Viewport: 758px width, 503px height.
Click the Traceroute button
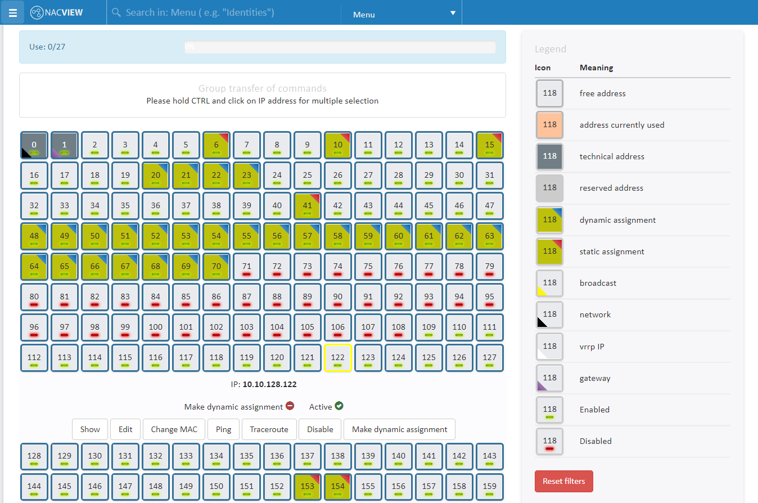pos(269,429)
